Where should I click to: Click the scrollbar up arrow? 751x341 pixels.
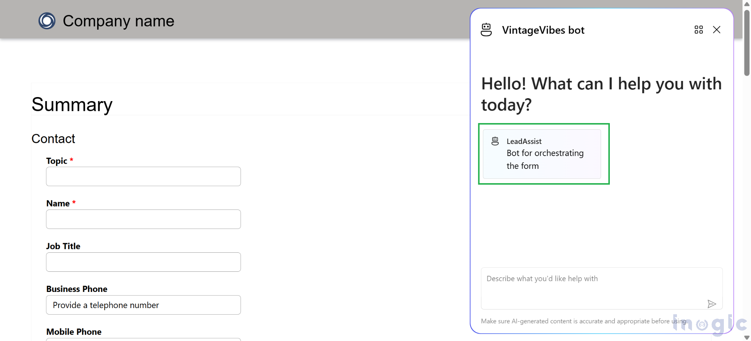pos(747,4)
